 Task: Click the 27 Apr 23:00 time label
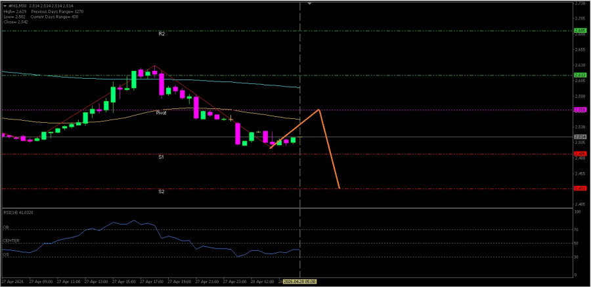click(x=234, y=282)
